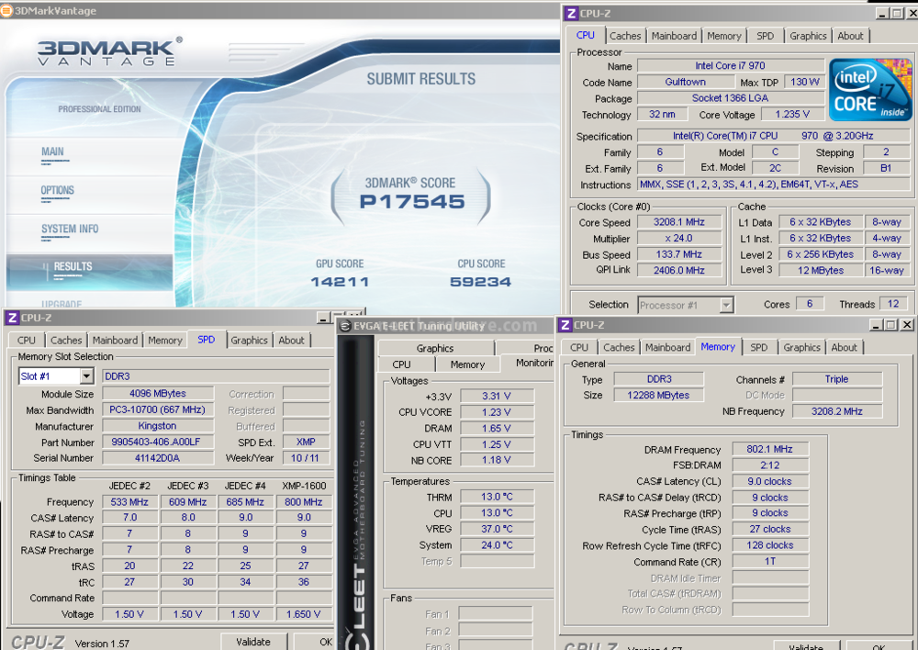Click the Z icon of the Memory CPU-Z window
The height and width of the screenshot is (650, 918).
tap(565, 325)
